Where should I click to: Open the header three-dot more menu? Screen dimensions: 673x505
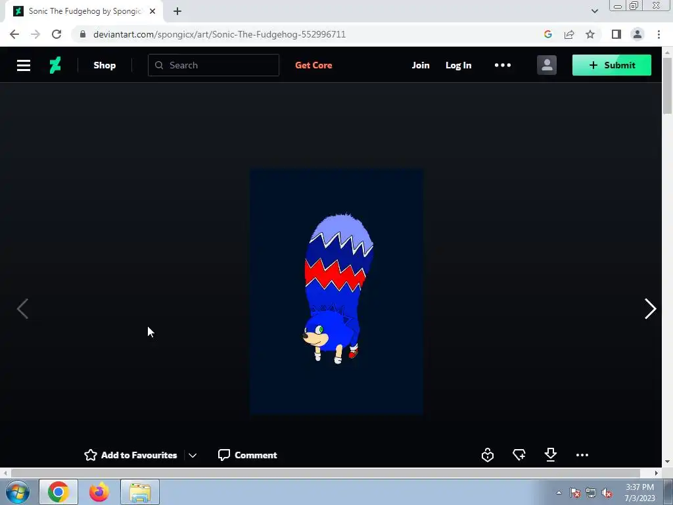point(503,65)
